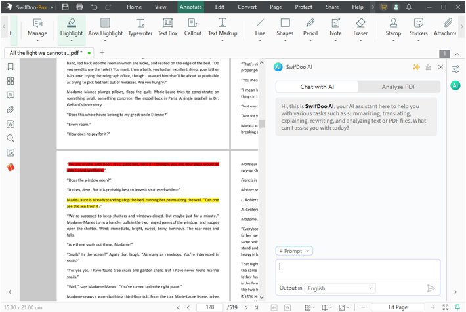Select the Chat with AI tab

coord(317,87)
